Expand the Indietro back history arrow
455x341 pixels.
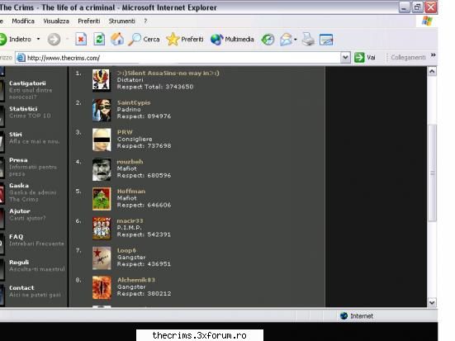(38, 39)
